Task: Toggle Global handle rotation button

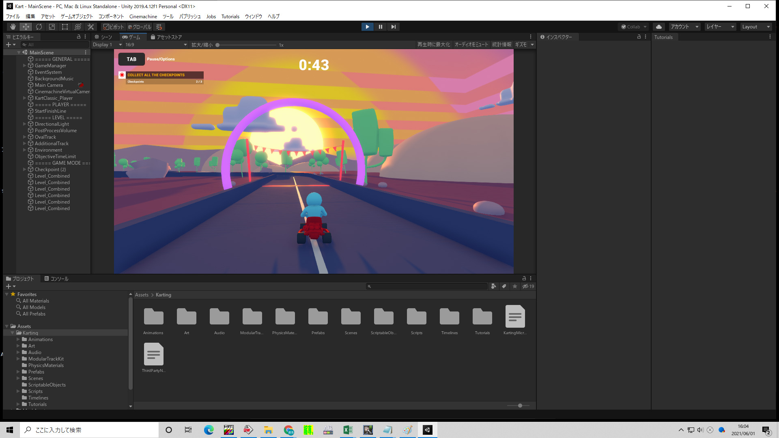Action: [140, 27]
